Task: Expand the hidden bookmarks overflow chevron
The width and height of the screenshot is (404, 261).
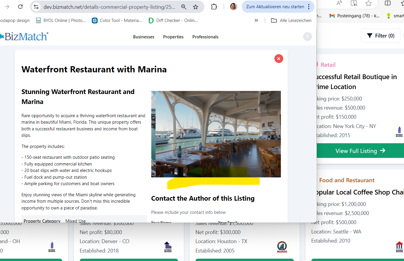Action: pos(256,21)
